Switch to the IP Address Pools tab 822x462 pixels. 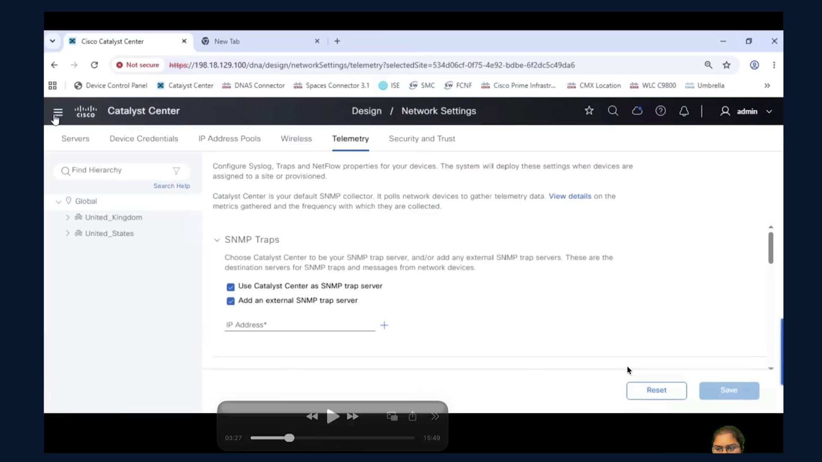[x=229, y=139]
